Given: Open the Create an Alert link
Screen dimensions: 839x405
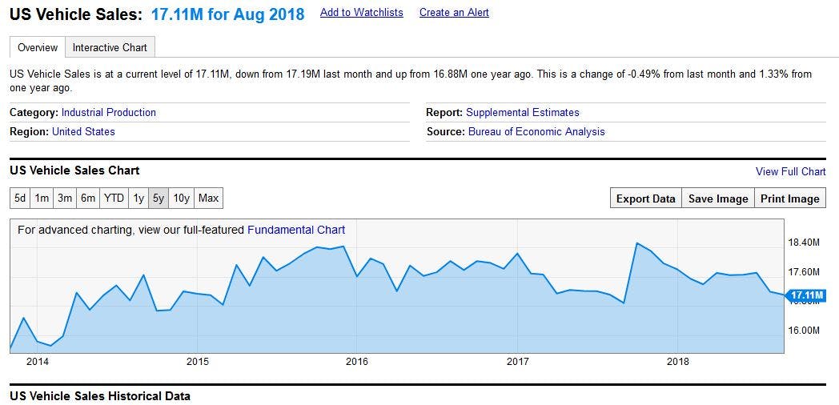Looking at the screenshot, I should tap(454, 13).
